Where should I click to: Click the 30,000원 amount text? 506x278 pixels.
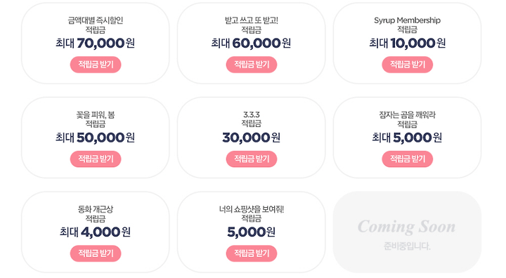[x=252, y=138]
